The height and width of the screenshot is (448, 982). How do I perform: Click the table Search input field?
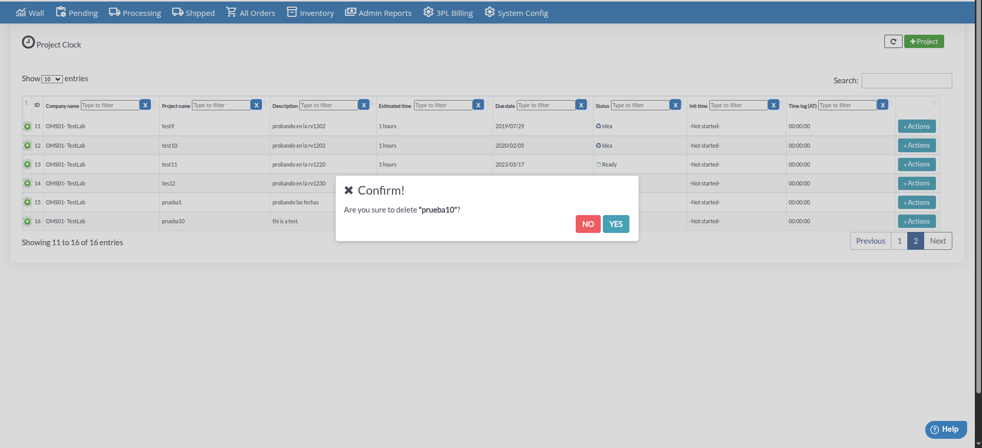[906, 81]
